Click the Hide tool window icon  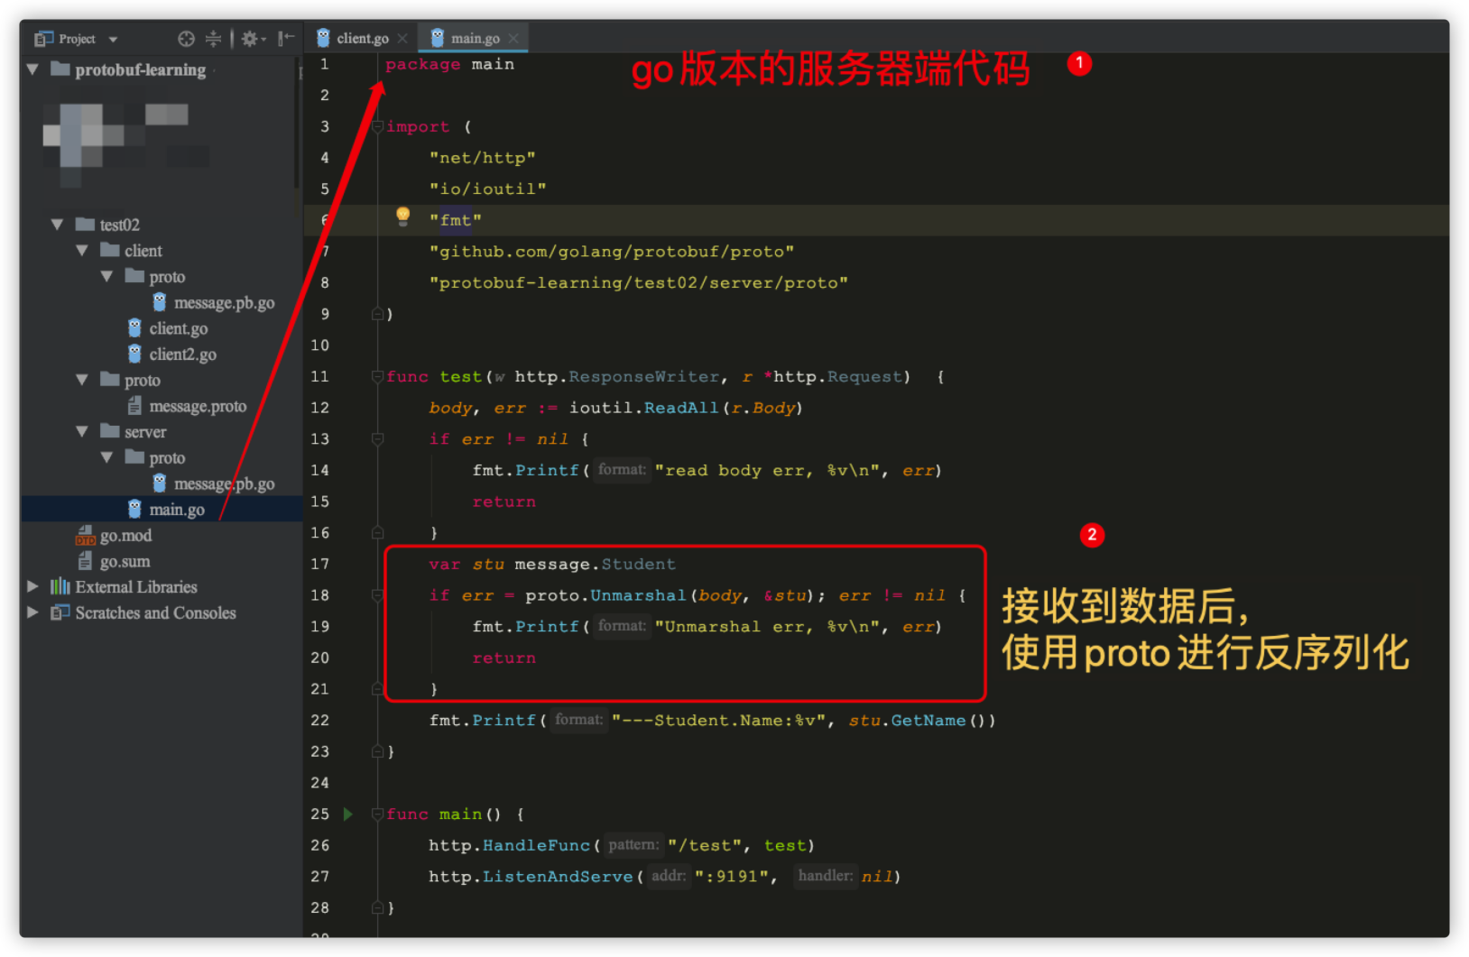coord(287,38)
